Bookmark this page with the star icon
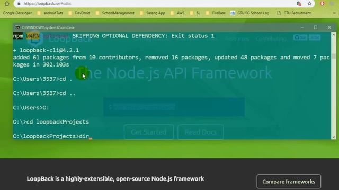Screen dimensions: 339x190 (309, 4)
